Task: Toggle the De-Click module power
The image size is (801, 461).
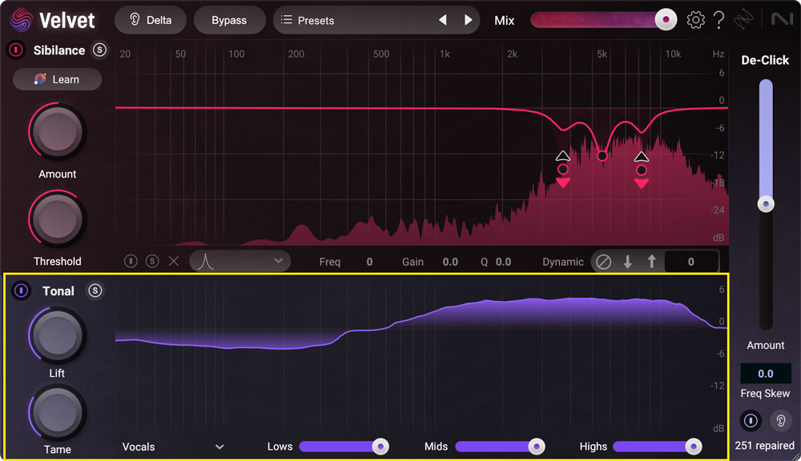Action: pos(751,421)
